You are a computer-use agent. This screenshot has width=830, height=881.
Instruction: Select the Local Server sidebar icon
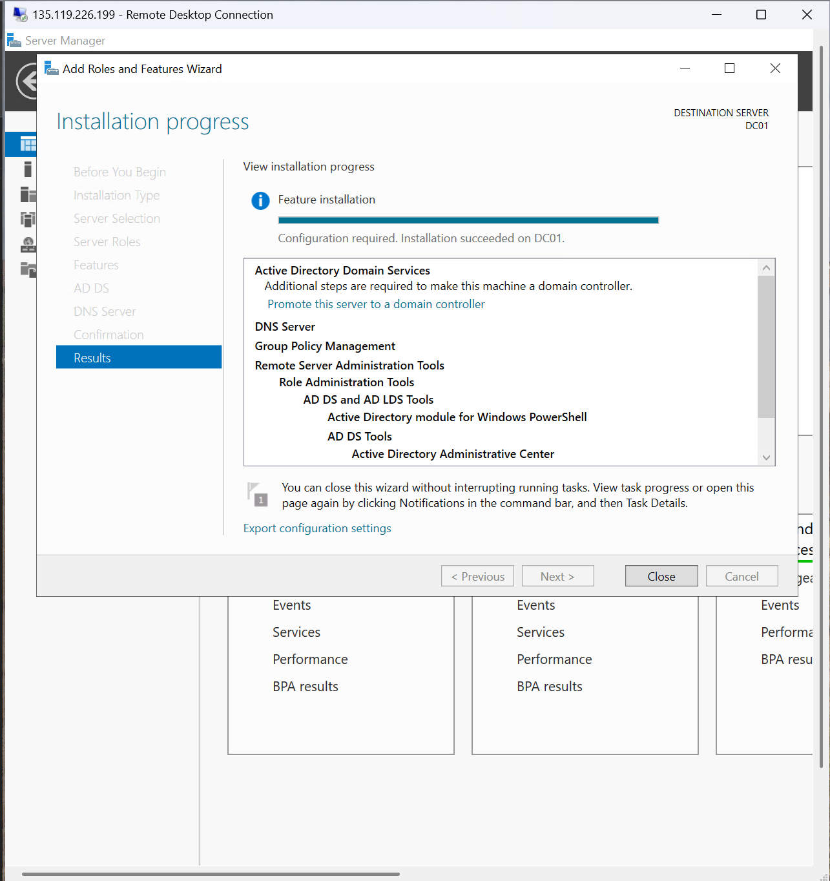27,169
